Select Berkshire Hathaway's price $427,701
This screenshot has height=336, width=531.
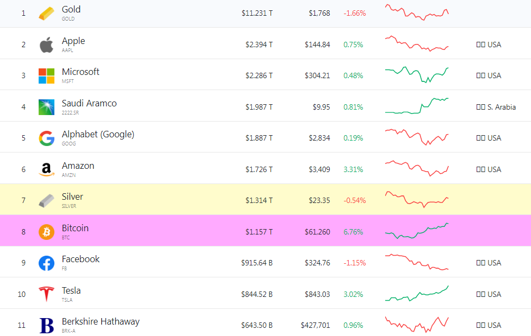tap(316, 325)
